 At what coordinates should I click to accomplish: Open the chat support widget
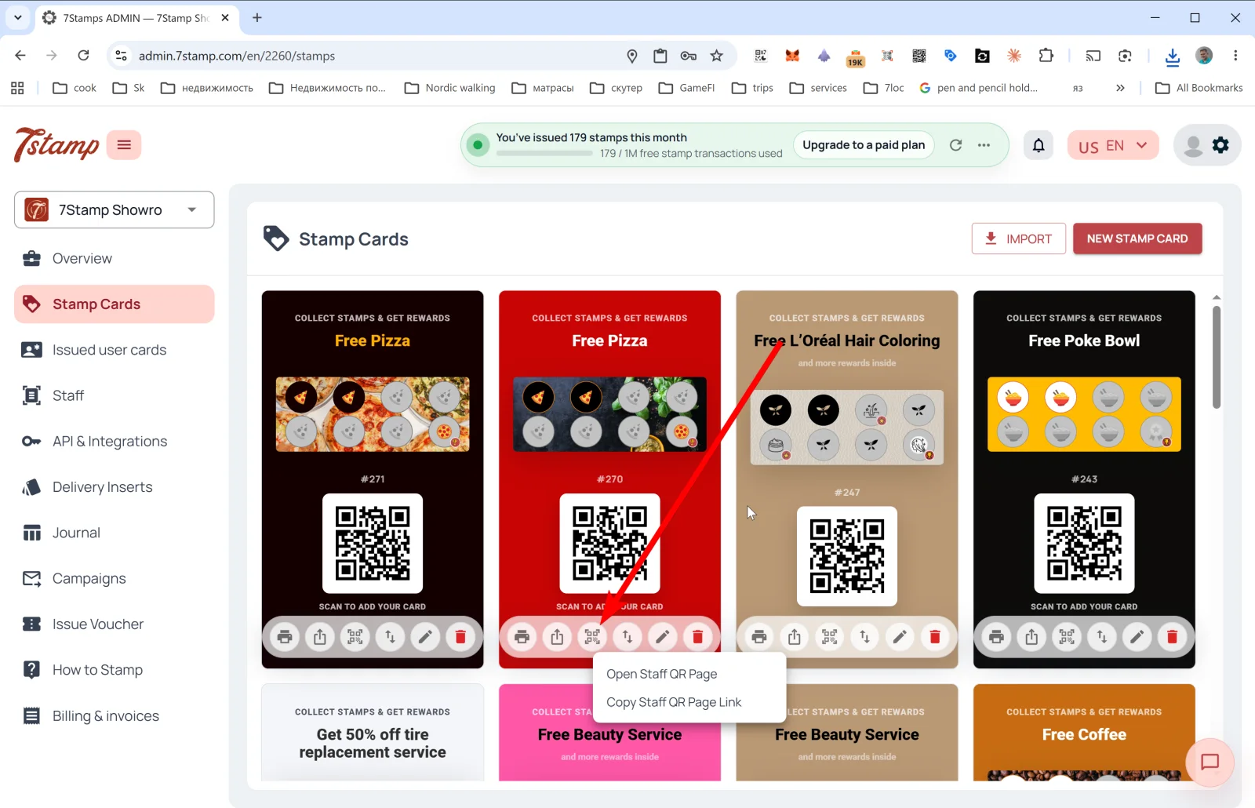[1210, 762]
